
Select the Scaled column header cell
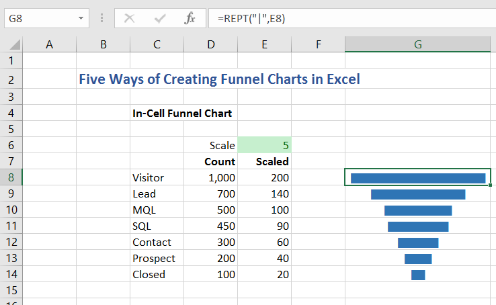pyautogui.click(x=264, y=161)
